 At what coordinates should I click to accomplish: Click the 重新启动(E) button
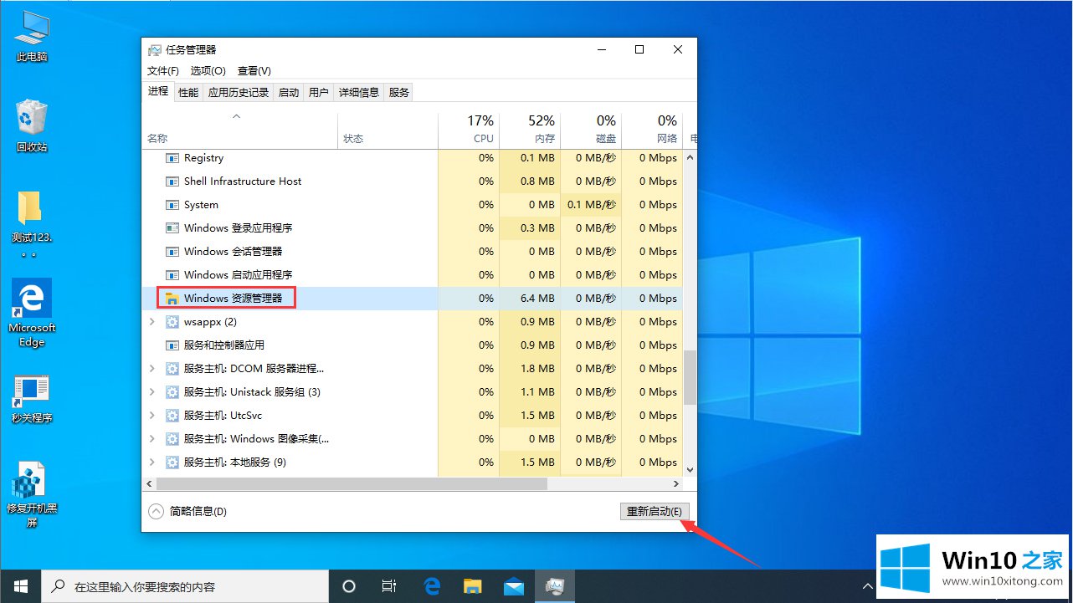[655, 512]
